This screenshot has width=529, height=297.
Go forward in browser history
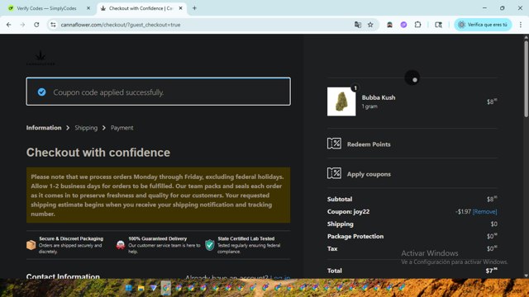tap(22, 25)
